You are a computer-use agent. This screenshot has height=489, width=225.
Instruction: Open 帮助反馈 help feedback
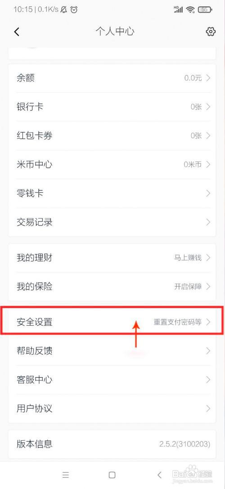tap(112, 351)
